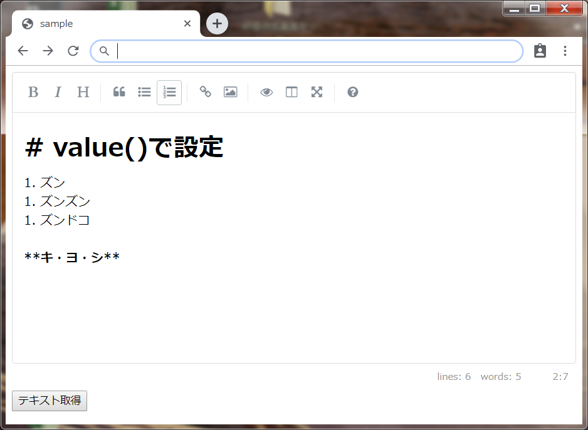This screenshot has width=588, height=430.
Task: Toggle bold formatting in editor toolbar
Action: [33, 92]
